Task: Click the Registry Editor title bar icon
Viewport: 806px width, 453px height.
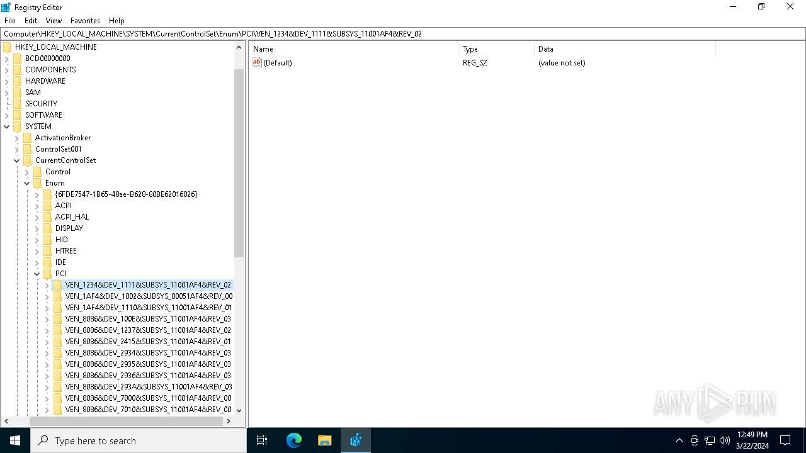Action: pos(6,7)
